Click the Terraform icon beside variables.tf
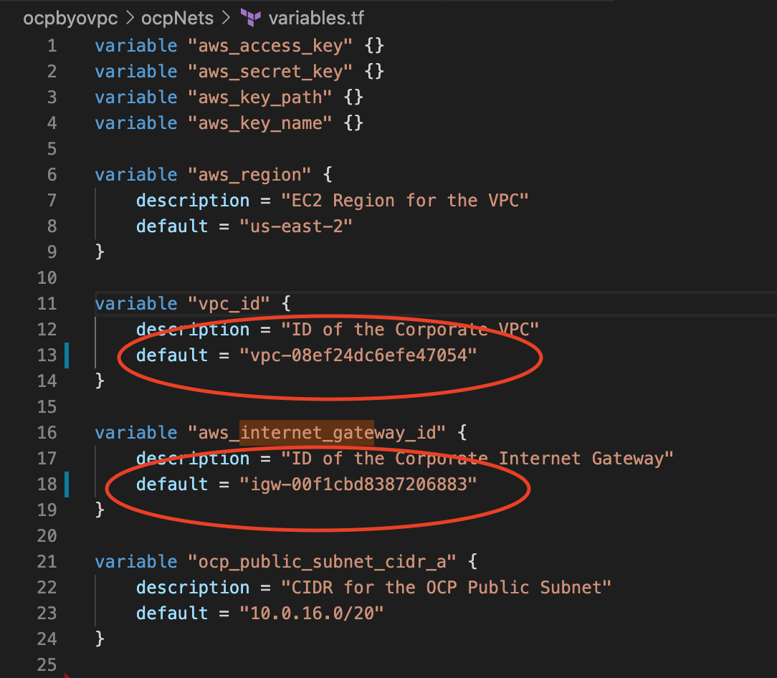Viewport: 777px width, 678px height. [x=251, y=18]
